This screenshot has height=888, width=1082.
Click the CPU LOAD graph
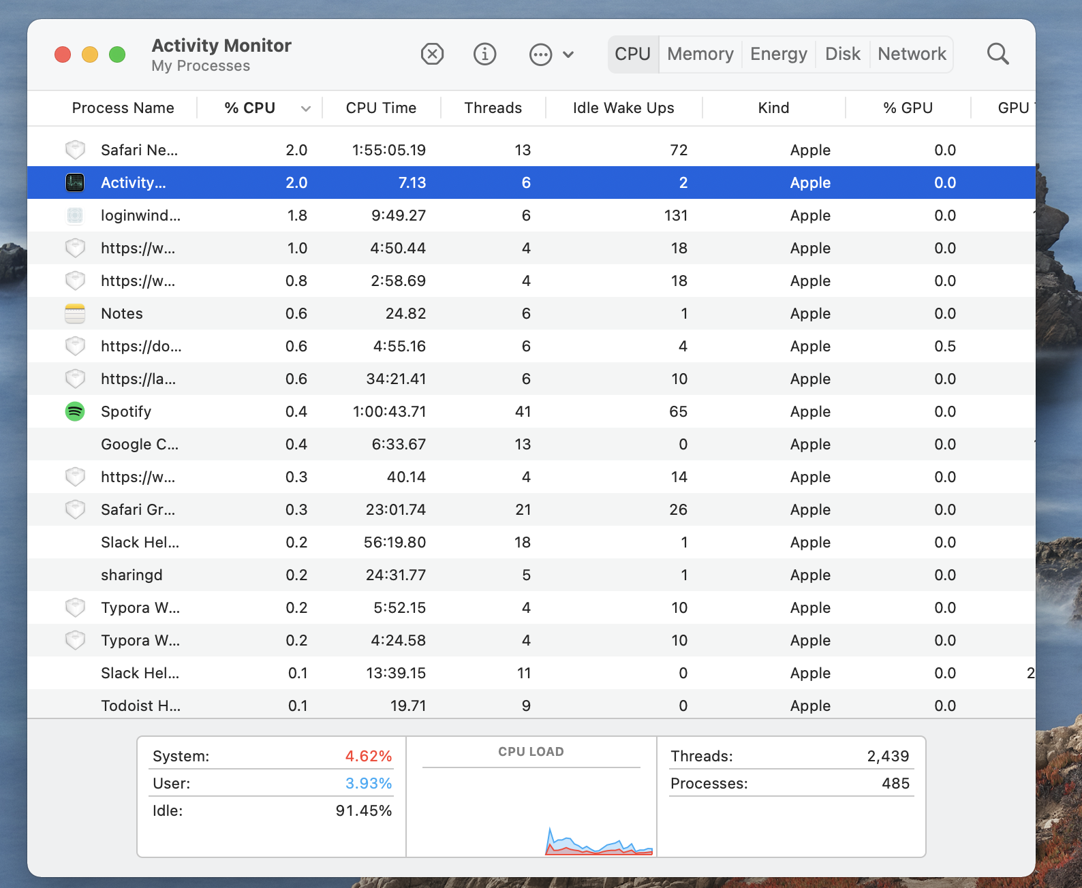click(531, 812)
